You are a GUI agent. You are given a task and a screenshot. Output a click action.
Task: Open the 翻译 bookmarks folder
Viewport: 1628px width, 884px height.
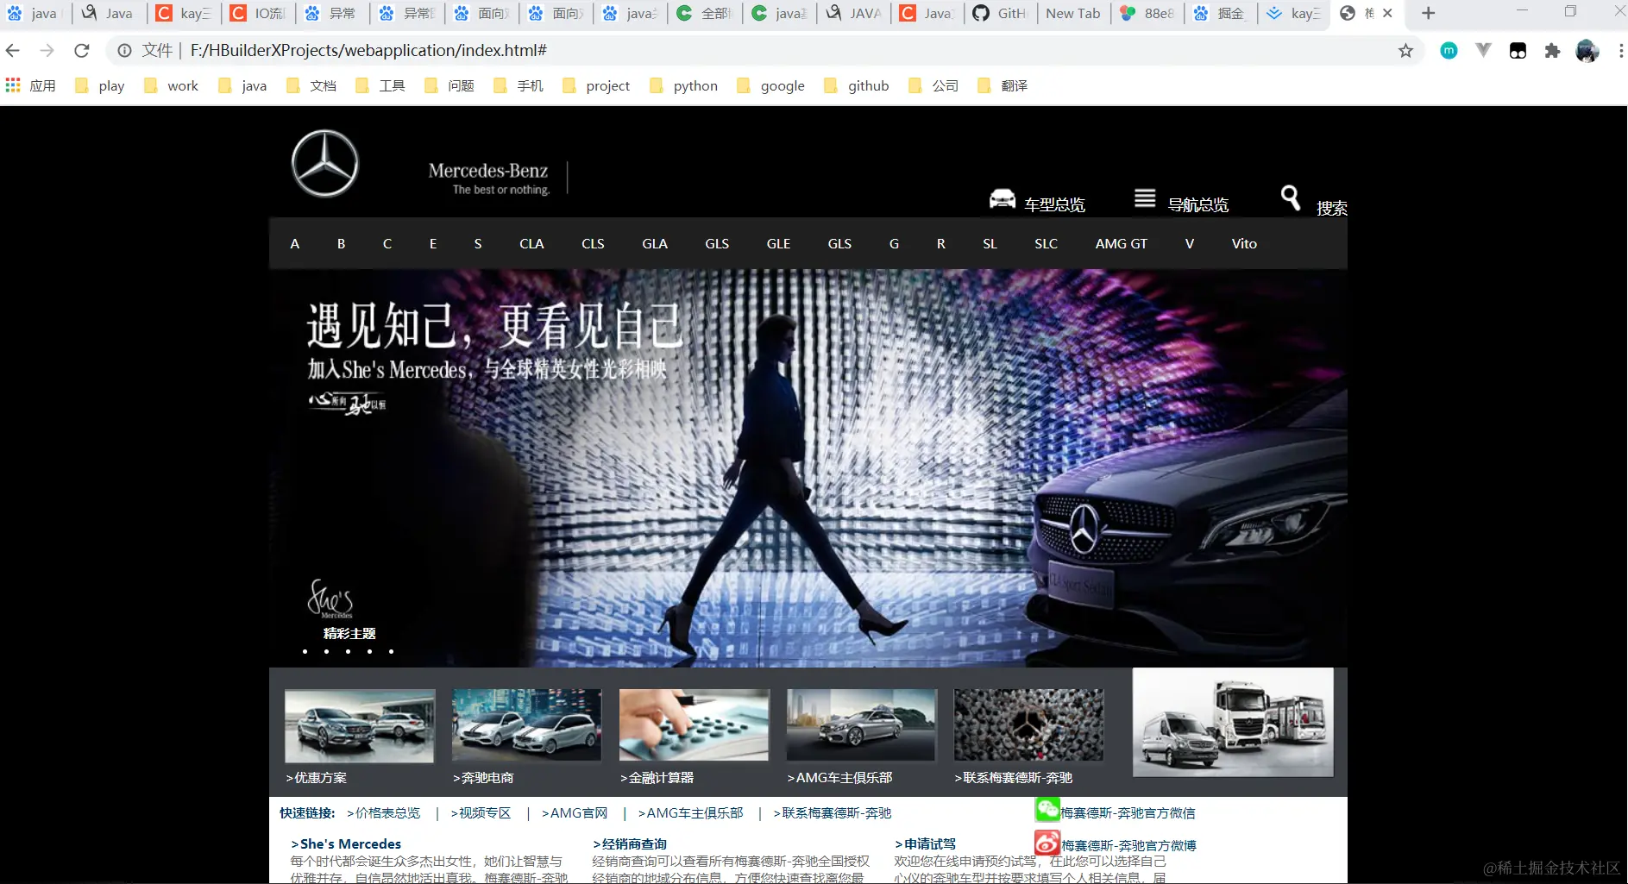(1003, 85)
